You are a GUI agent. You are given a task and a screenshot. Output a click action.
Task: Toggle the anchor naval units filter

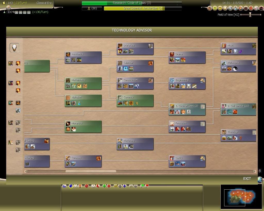120,186
